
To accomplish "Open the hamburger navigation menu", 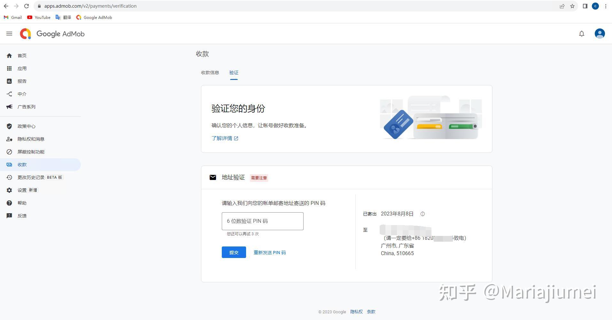I will (x=9, y=33).
